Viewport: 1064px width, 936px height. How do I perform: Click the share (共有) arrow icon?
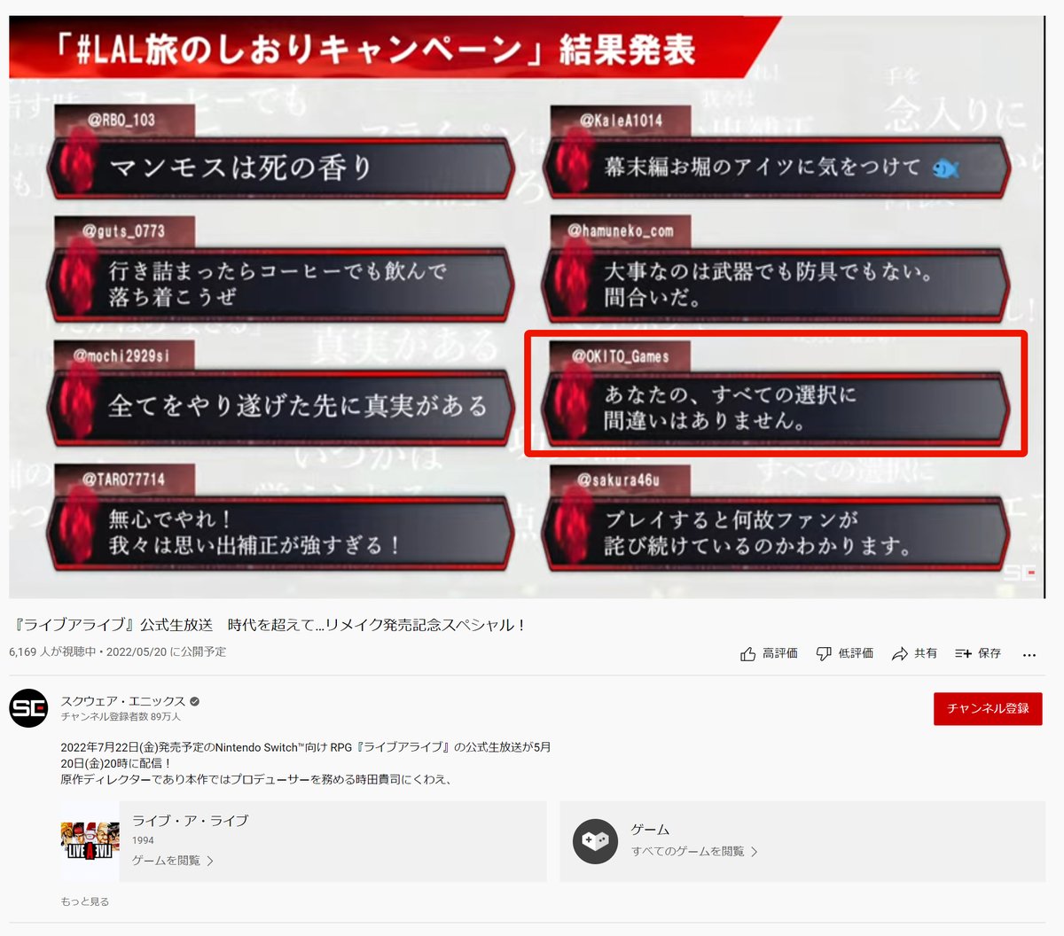(x=900, y=653)
